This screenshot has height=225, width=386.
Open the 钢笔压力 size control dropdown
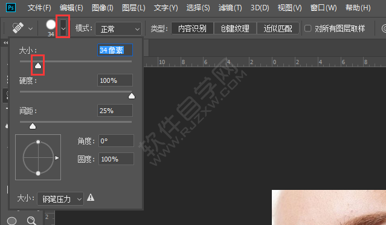(x=60, y=199)
